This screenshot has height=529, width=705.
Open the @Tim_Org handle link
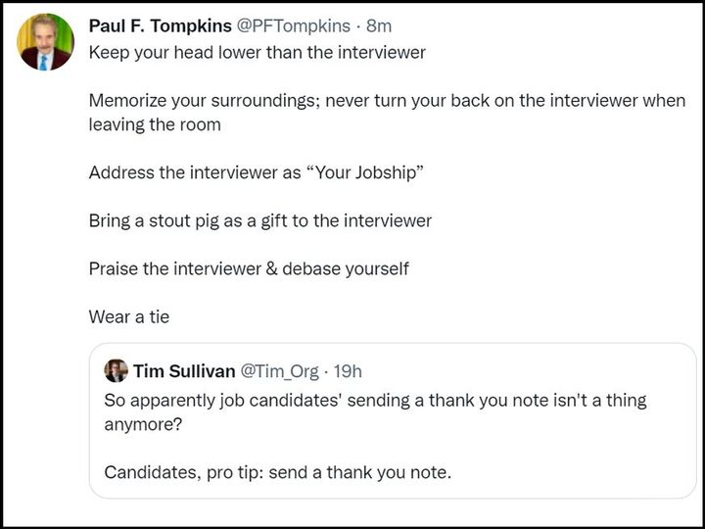pyautogui.click(x=280, y=370)
